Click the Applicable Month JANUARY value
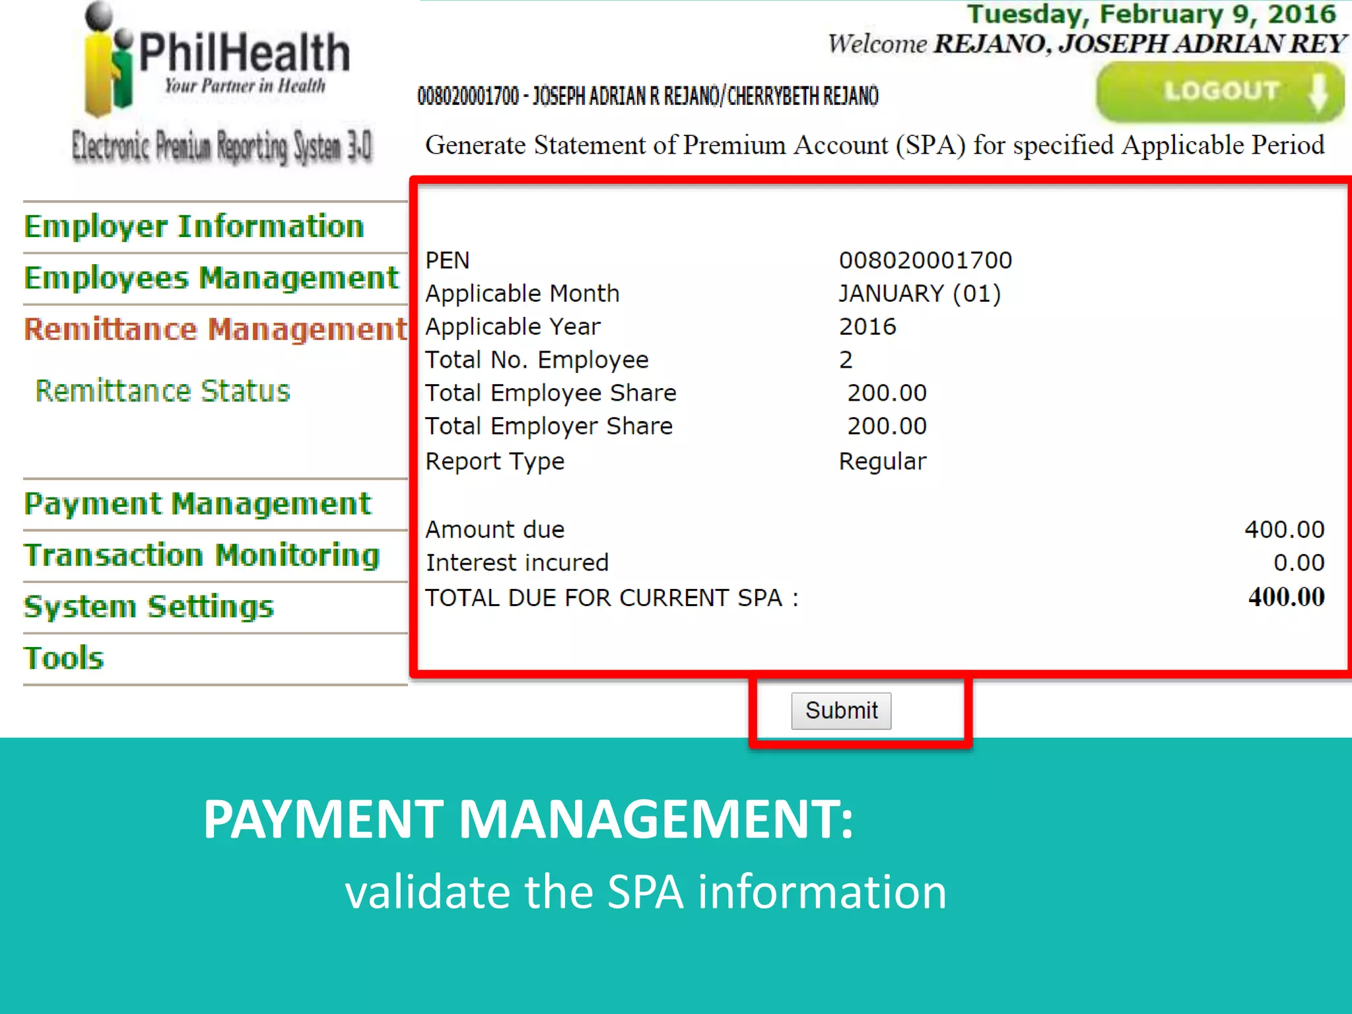1352x1014 pixels. coord(919,293)
